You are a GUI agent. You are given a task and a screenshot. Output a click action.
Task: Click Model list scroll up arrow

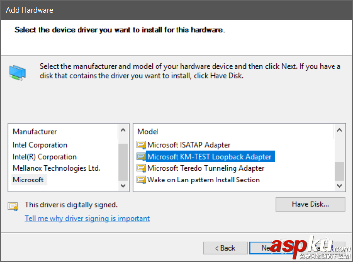pyautogui.click(x=339, y=130)
